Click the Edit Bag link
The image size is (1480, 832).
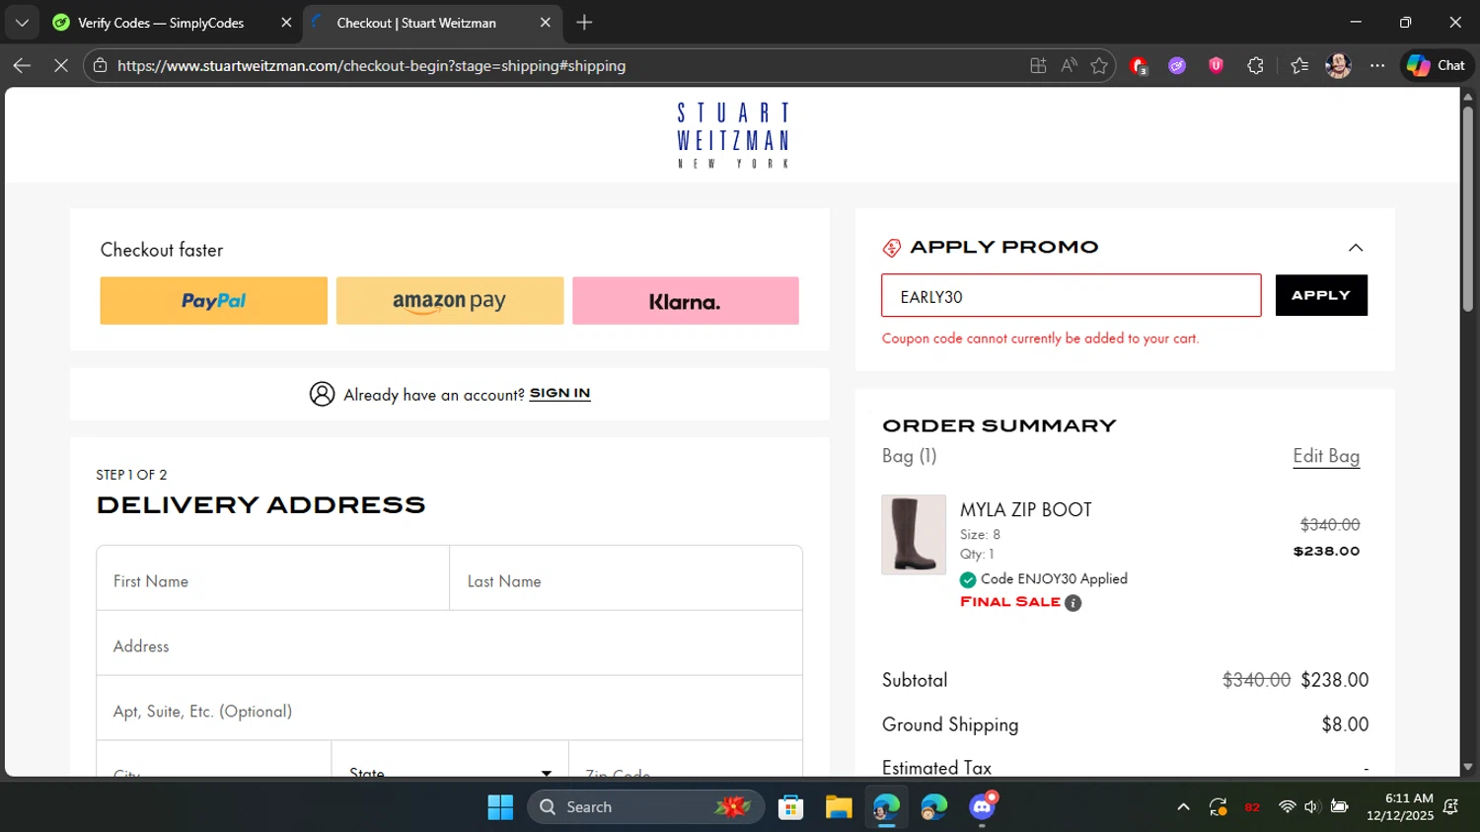1326,456
